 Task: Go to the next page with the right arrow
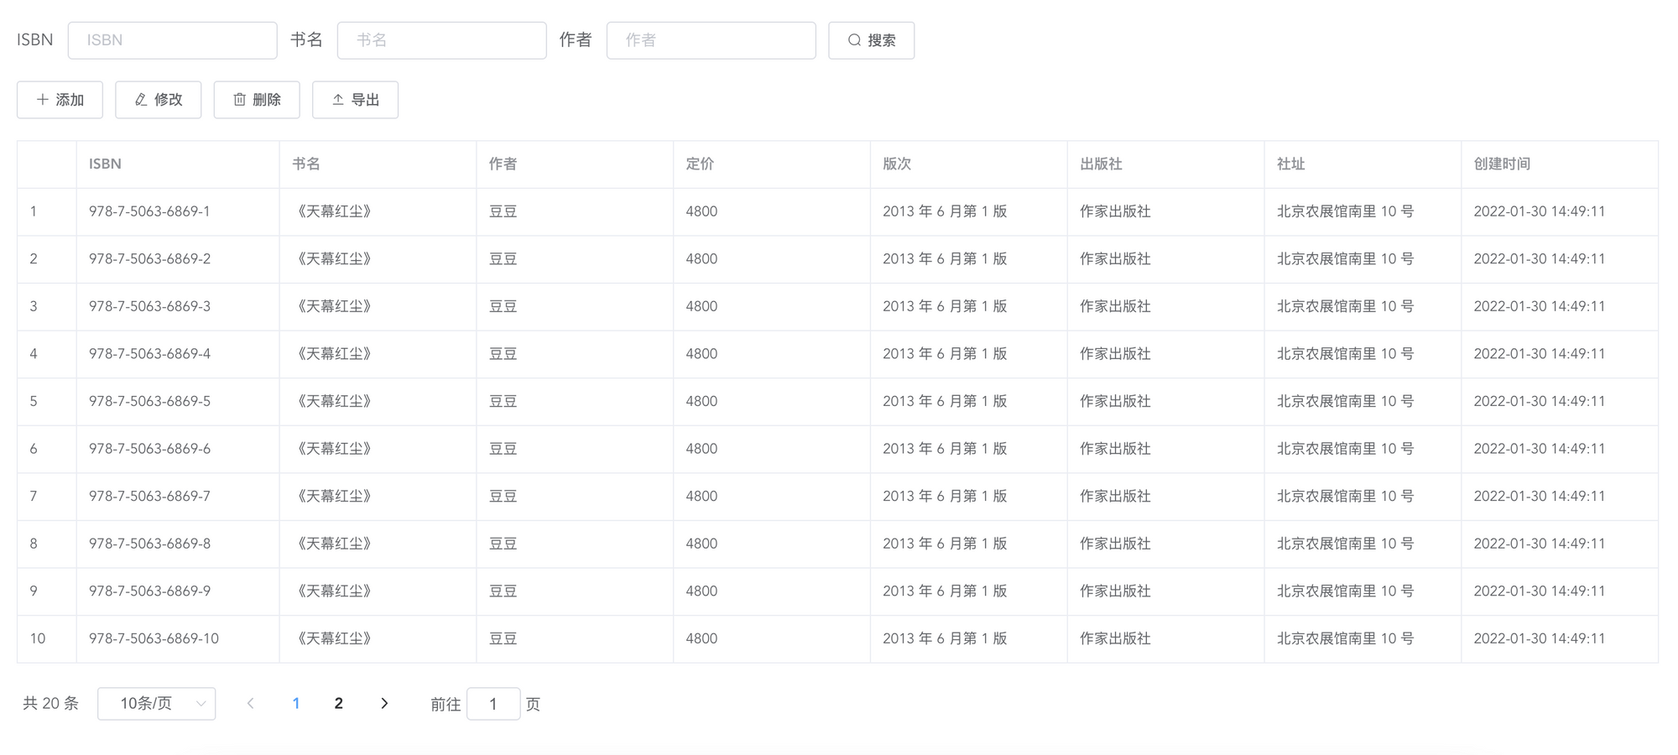click(384, 704)
